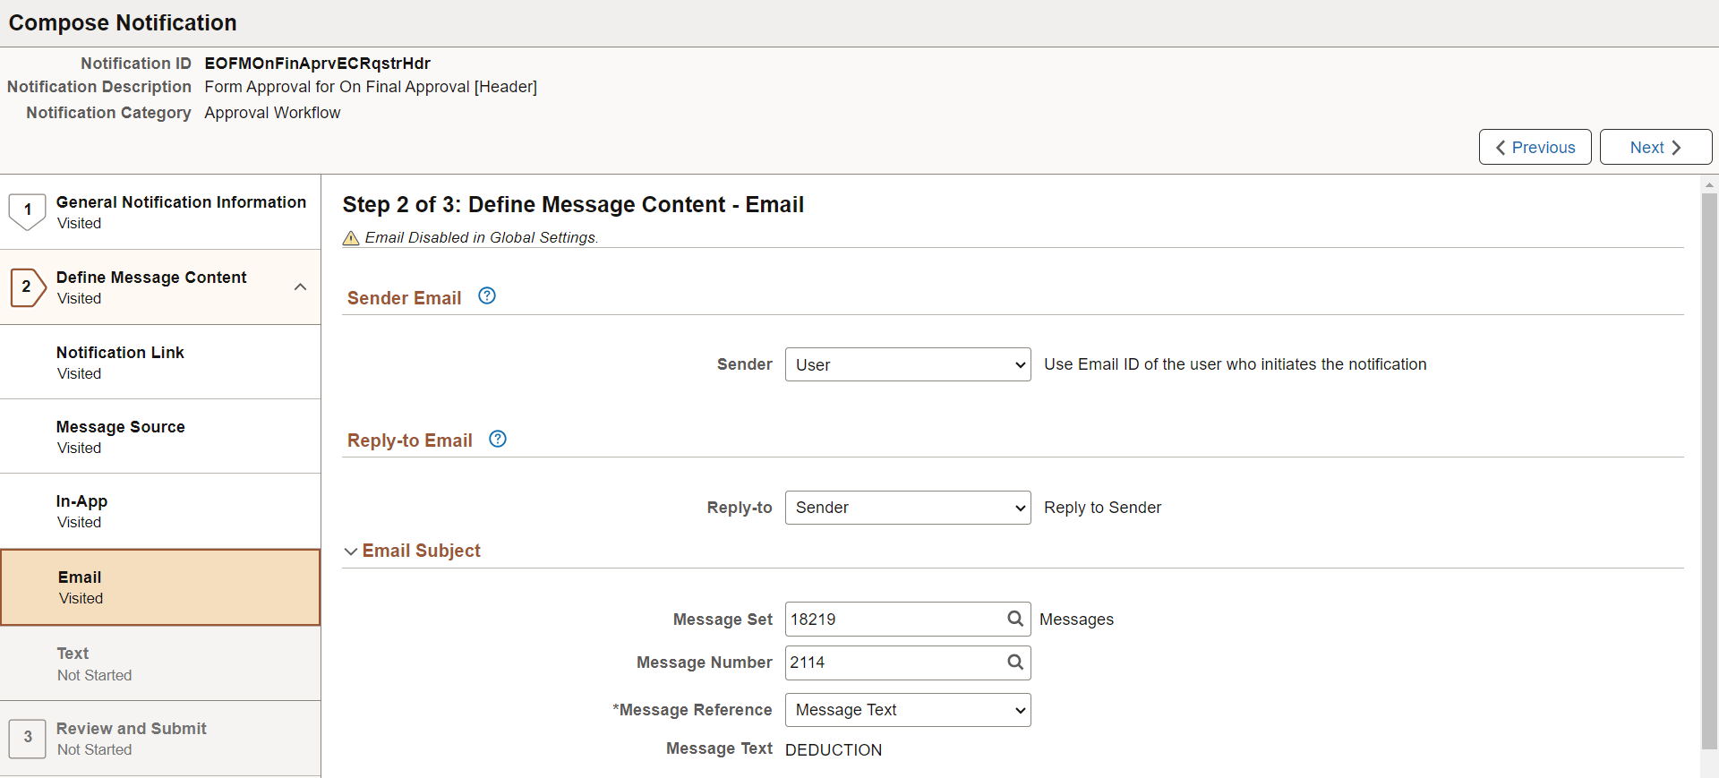The height and width of the screenshot is (778, 1719).
Task: Collapse Define Message Content step chevron
Action: (301, 287)
